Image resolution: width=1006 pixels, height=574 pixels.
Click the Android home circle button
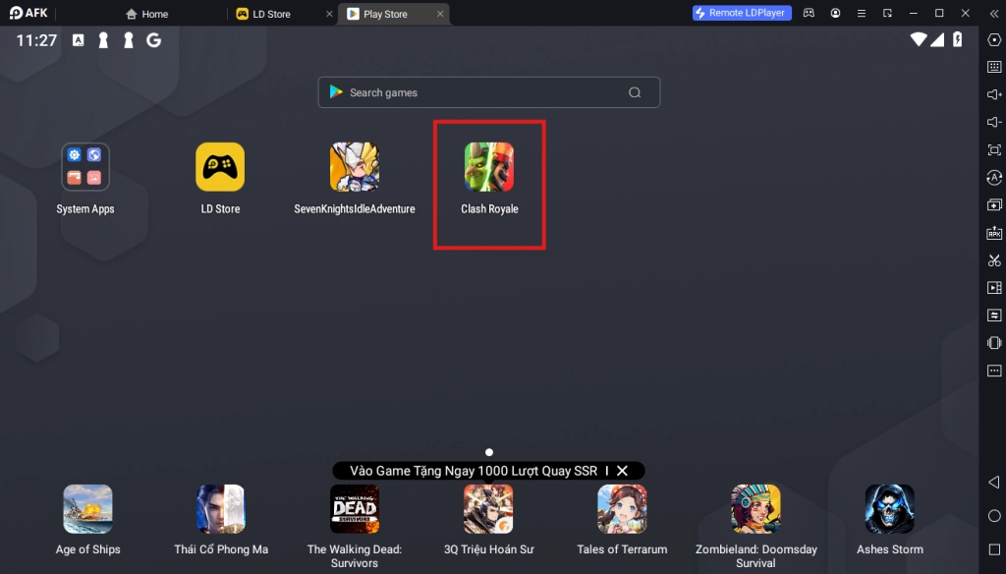click(x=994, y=516)
